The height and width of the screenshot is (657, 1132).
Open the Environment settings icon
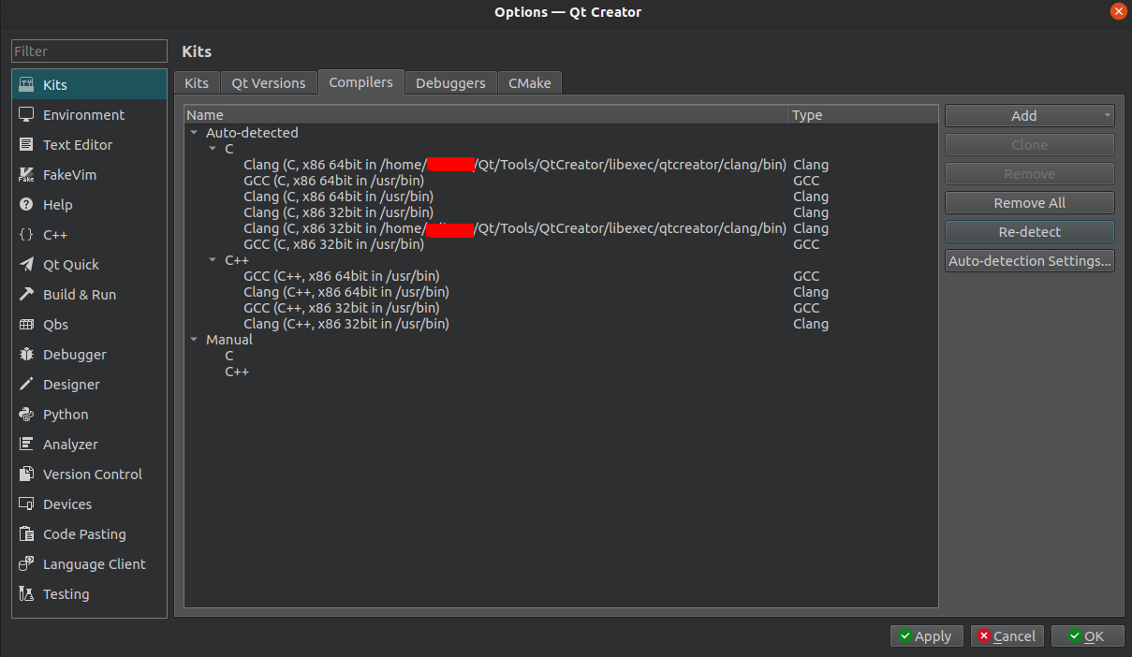[x=26, y=115]
